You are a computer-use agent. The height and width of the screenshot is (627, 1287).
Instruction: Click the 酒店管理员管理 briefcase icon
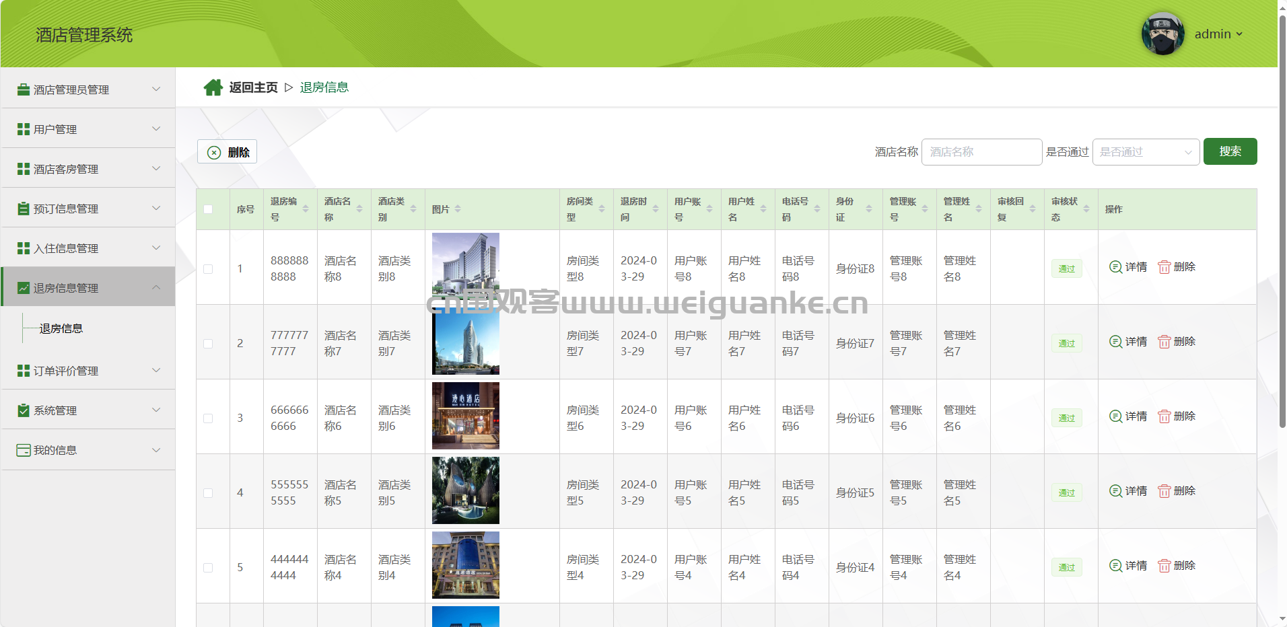(24, 89)
